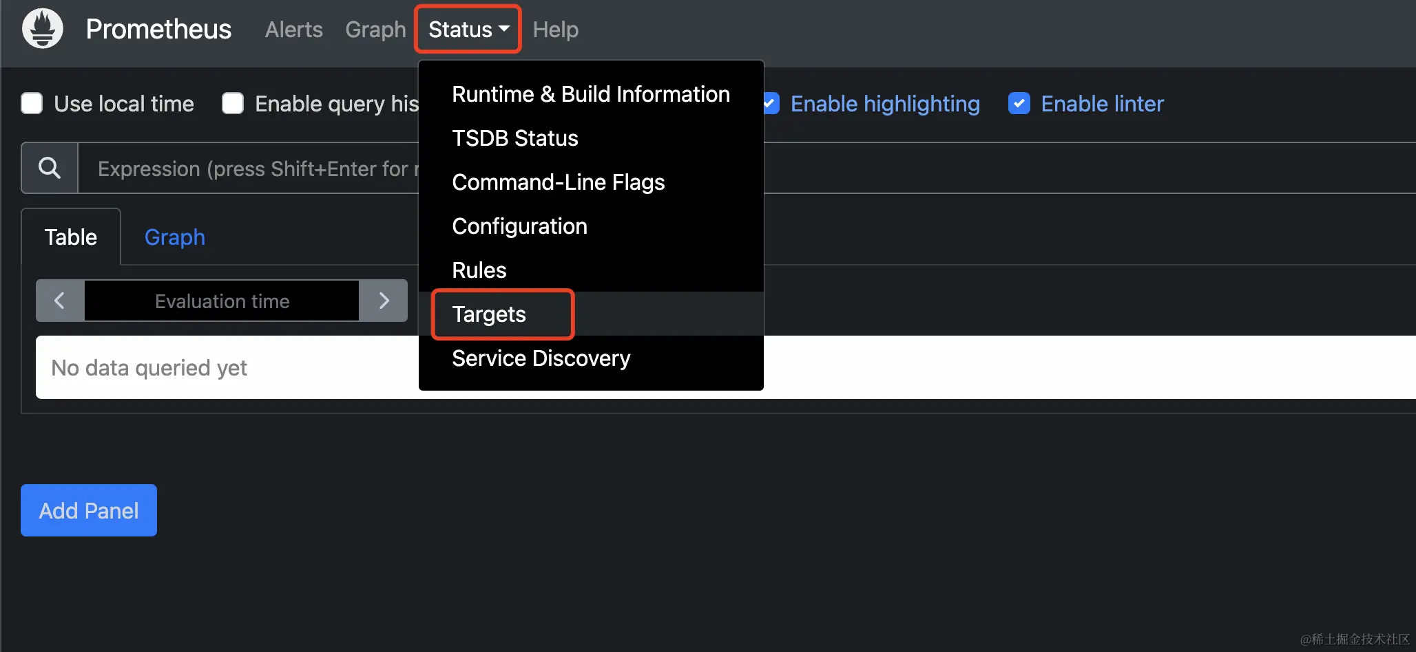Select Targets from the Status menu
The image size is (1416, 652).
click(489, 314)
